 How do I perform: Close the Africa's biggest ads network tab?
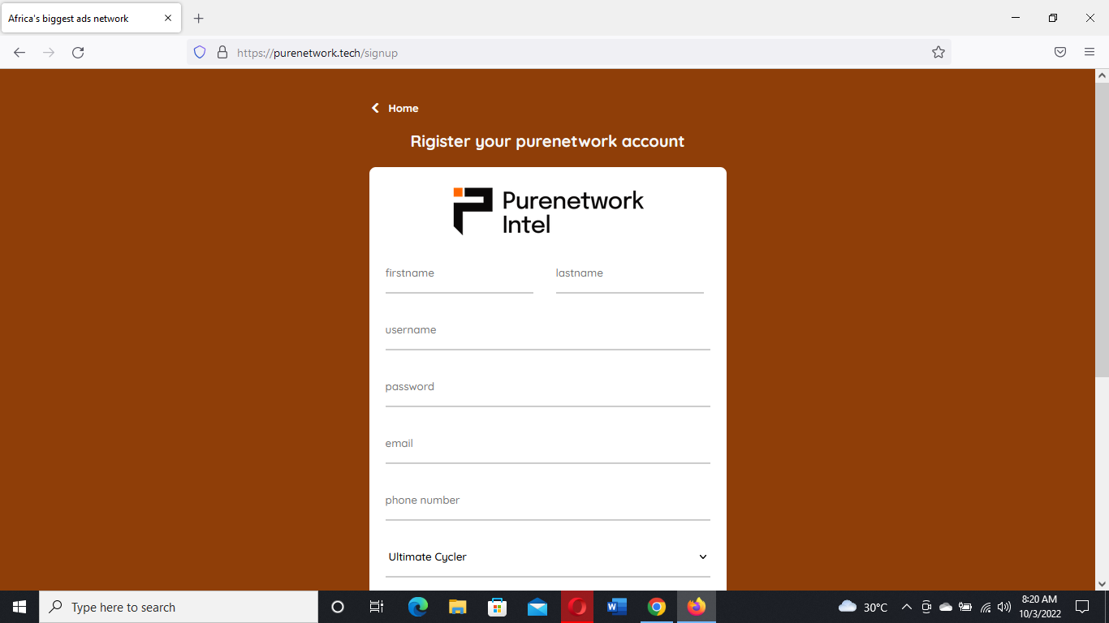[x=168, y=18]
